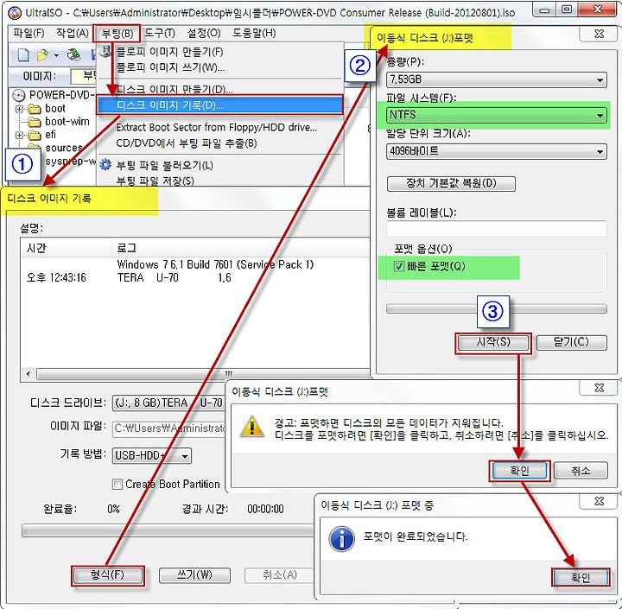Click the Open file folder toolbar icon

pyautogui.click(x=41, y=54)
